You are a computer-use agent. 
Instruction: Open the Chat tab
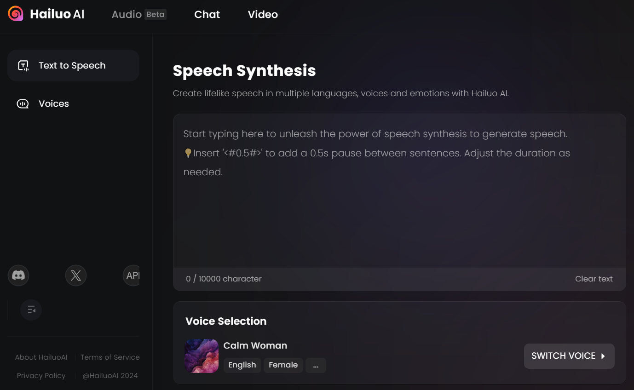207,14
